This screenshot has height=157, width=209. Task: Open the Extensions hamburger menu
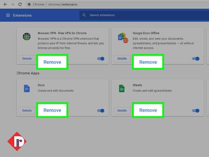8,15
